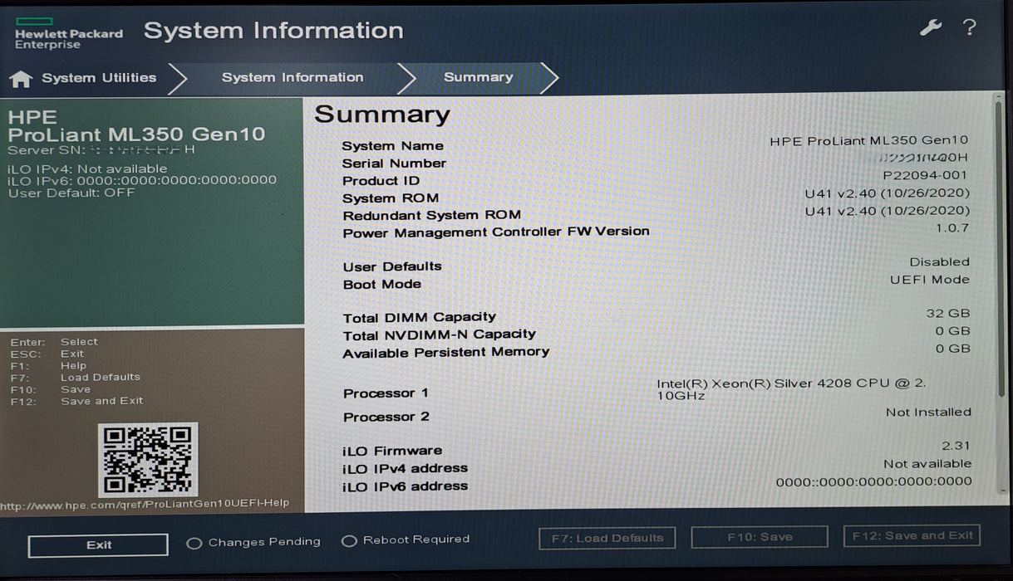Click HPE ProLiant ML350 Gen10 sidebar title
Screen dimensions: 1013x581
click(x=137, y=125)
